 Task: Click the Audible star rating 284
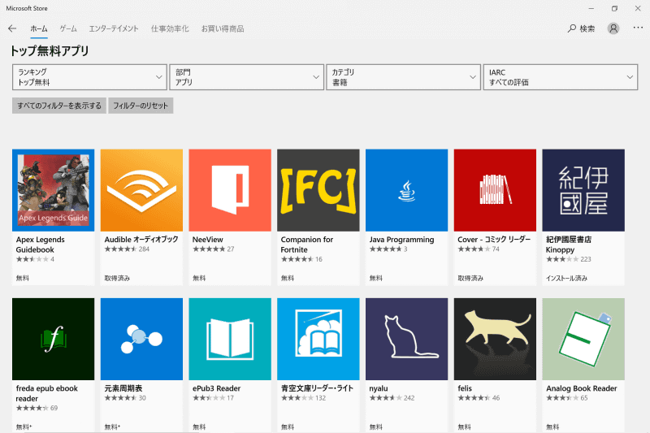(127, 249)
